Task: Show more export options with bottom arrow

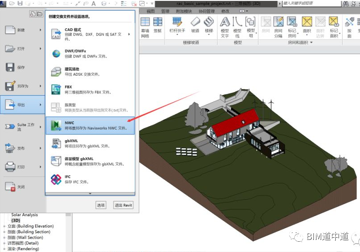Action: pos(90,194)
